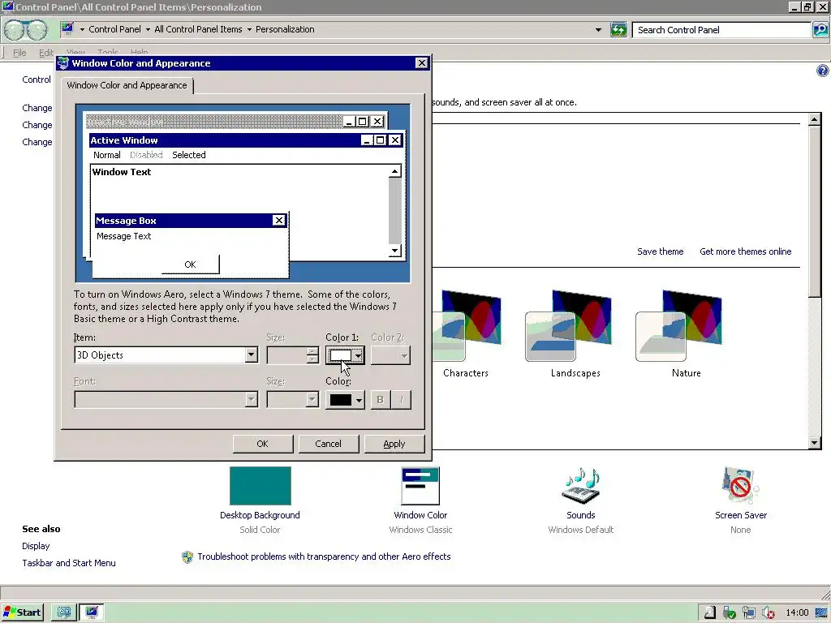The height and width of the screenshot is (623, 831).
Task: Open the Display link under See also
Action: click(x=36, y=546)
